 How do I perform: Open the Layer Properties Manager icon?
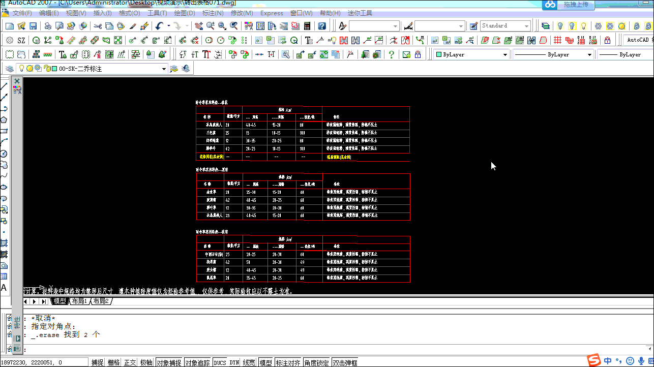9,69
